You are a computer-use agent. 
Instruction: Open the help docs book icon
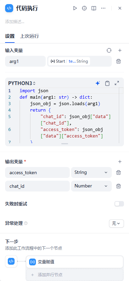(94, 8)
